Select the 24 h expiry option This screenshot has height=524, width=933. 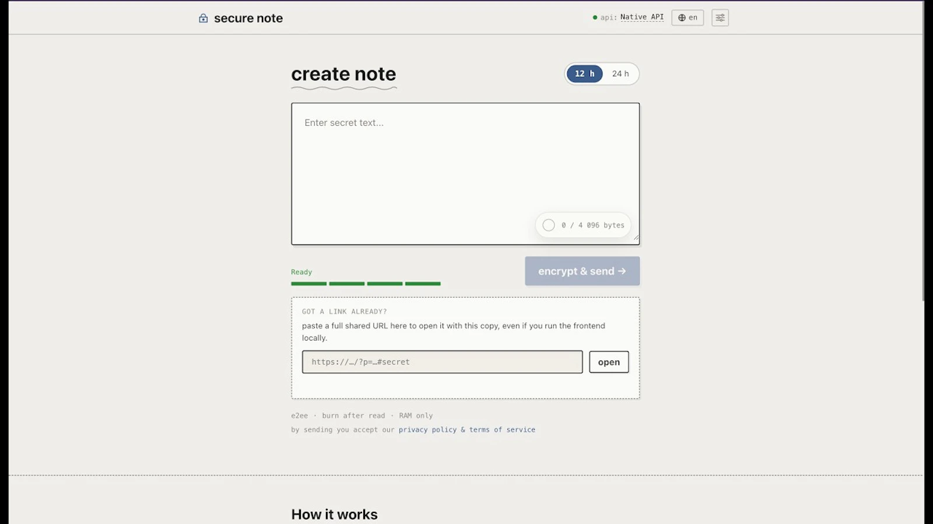[x=620, y=74]
